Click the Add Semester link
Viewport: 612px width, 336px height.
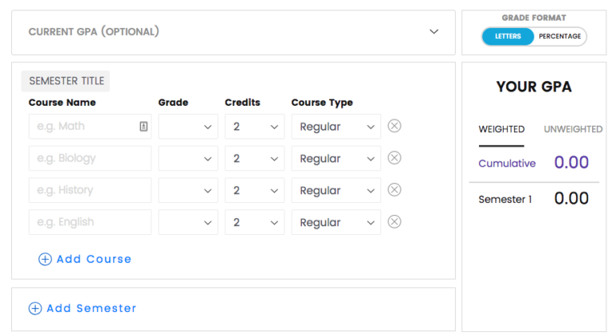point(92,308)
